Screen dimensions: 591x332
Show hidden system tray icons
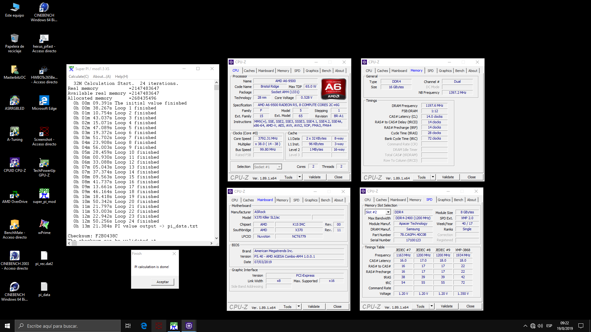[525, 326]
